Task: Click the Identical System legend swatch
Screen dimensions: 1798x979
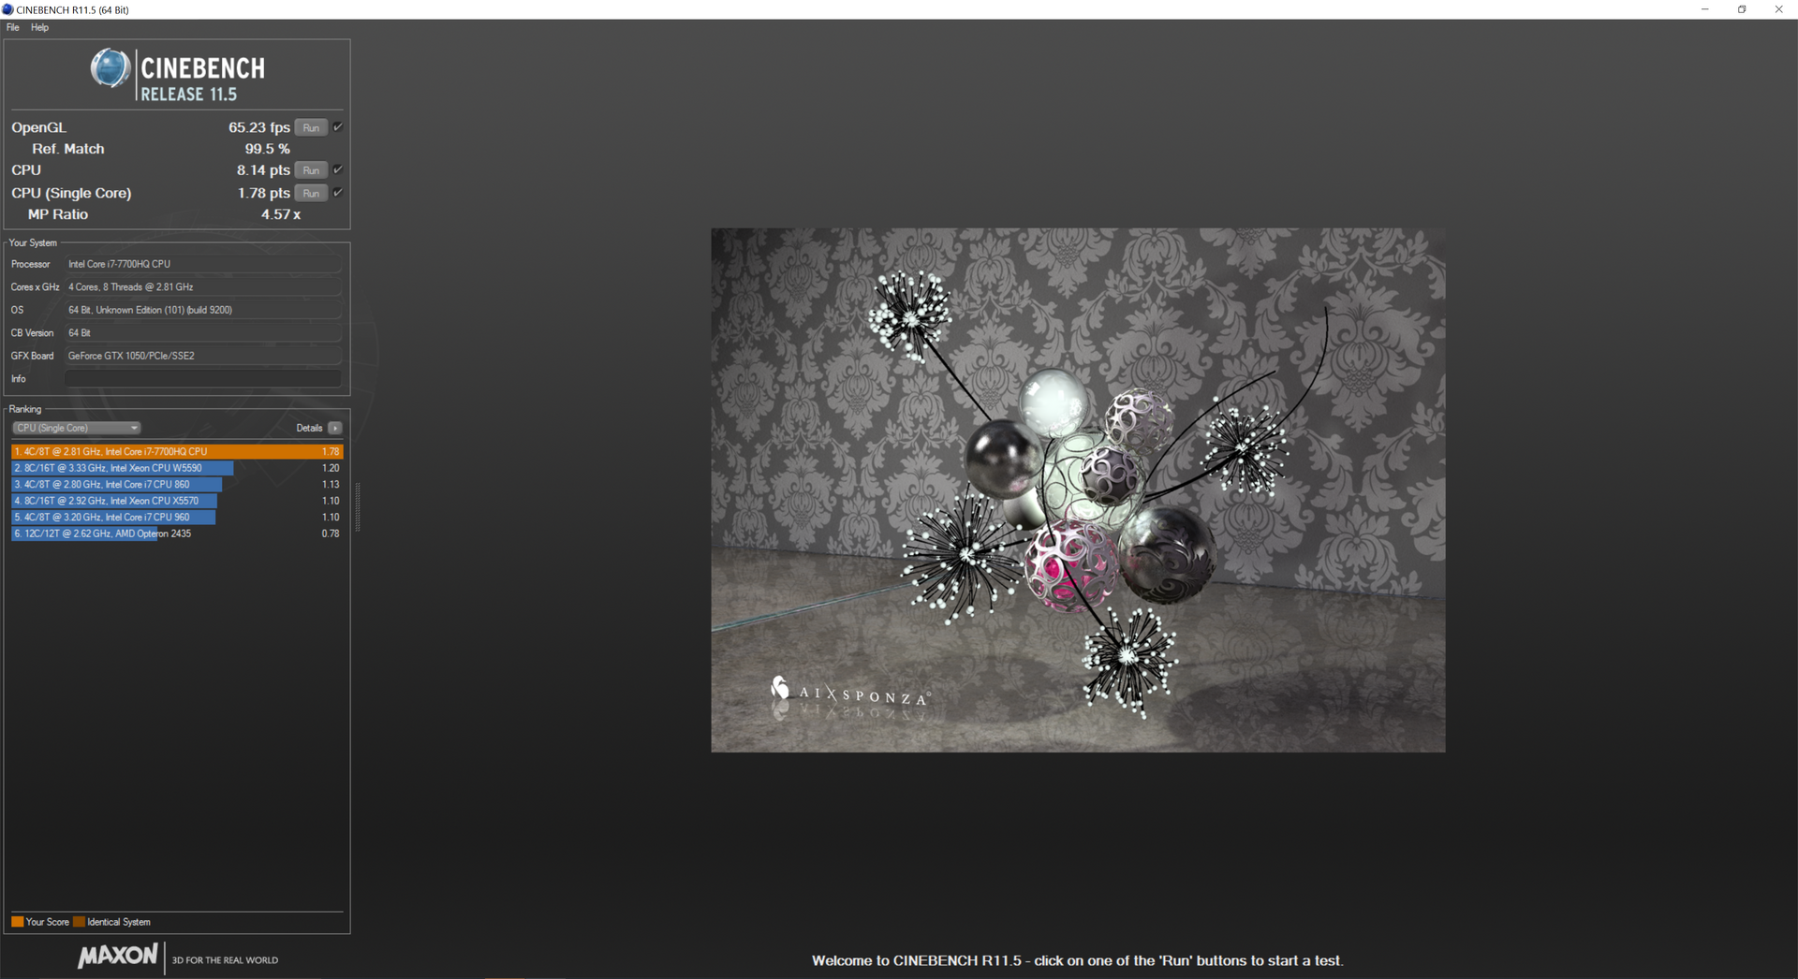Action: coord(79,922)
